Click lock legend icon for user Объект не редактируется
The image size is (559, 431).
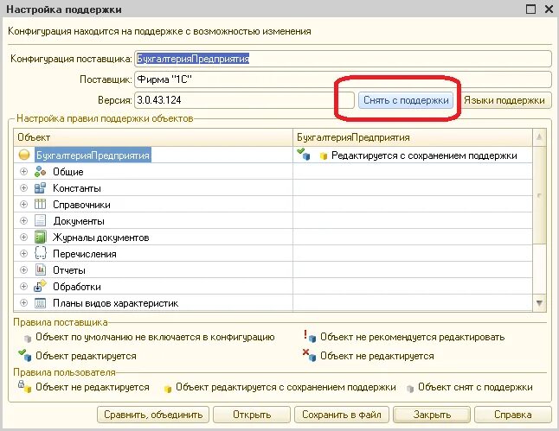[x=25, y=386]
